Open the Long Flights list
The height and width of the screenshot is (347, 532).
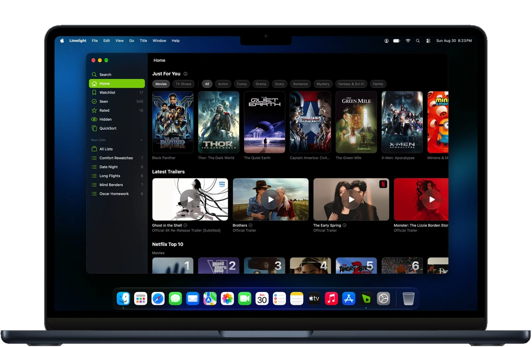point(117,176)
